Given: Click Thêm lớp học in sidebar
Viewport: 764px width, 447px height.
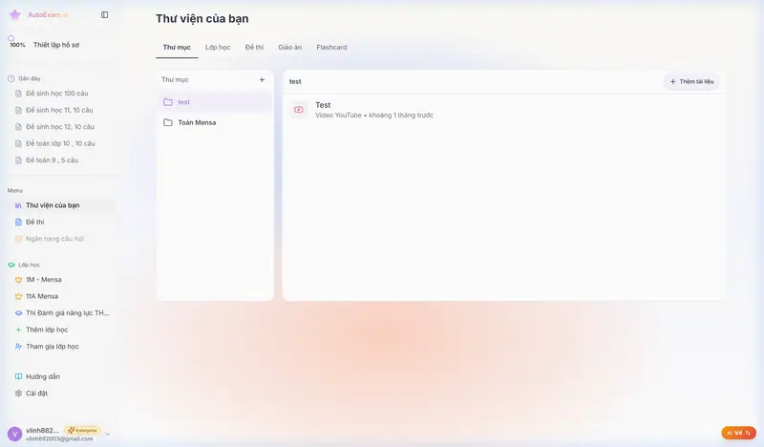Looking at the screenshot, I should click(x=47, y=330).
